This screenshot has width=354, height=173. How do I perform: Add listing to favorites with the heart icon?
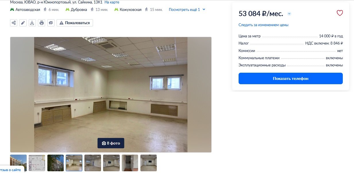tap(340, 13)
